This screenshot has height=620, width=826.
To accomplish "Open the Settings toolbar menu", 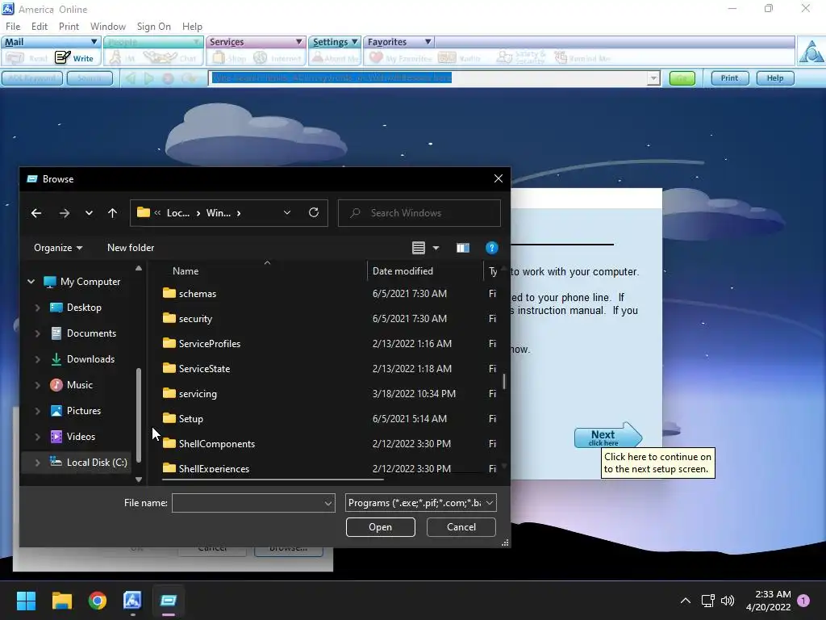I will pyautogui.click(x=335, y=42).
